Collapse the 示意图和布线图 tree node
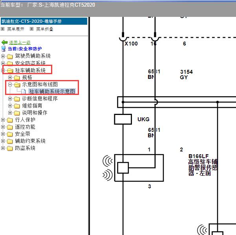The image size is (236, 235). 10,84
